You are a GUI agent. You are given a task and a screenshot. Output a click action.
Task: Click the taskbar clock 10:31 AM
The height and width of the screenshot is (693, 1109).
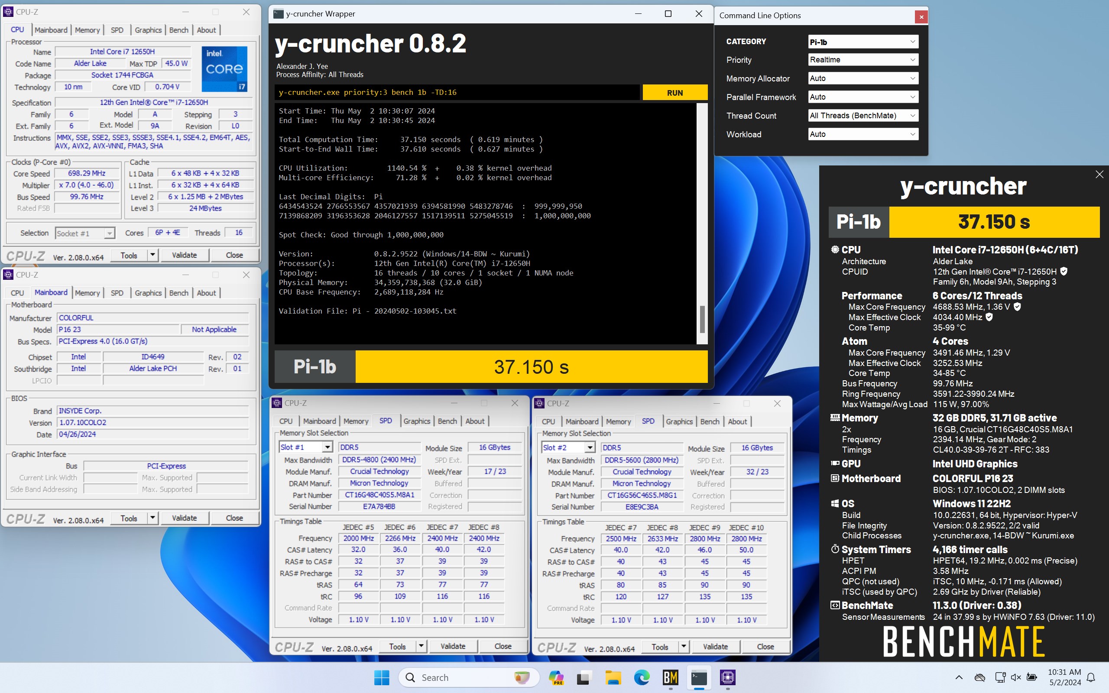1064,672
